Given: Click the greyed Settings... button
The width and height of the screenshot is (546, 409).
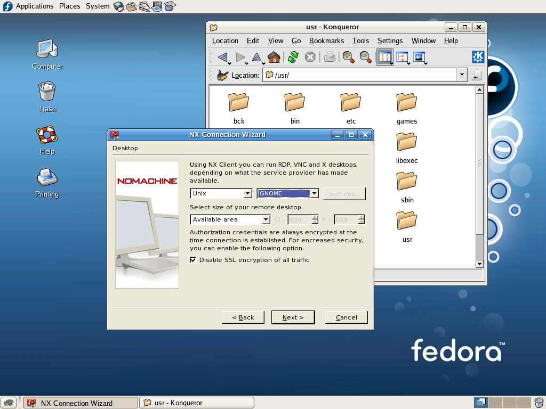Looking at the screenshot, I should [344, 194].
